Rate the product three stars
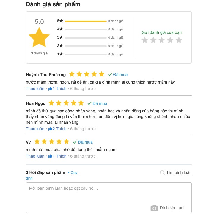 (162, 40)
